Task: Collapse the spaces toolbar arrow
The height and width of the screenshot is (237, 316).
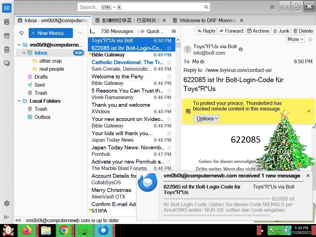Action: [7, 217]
